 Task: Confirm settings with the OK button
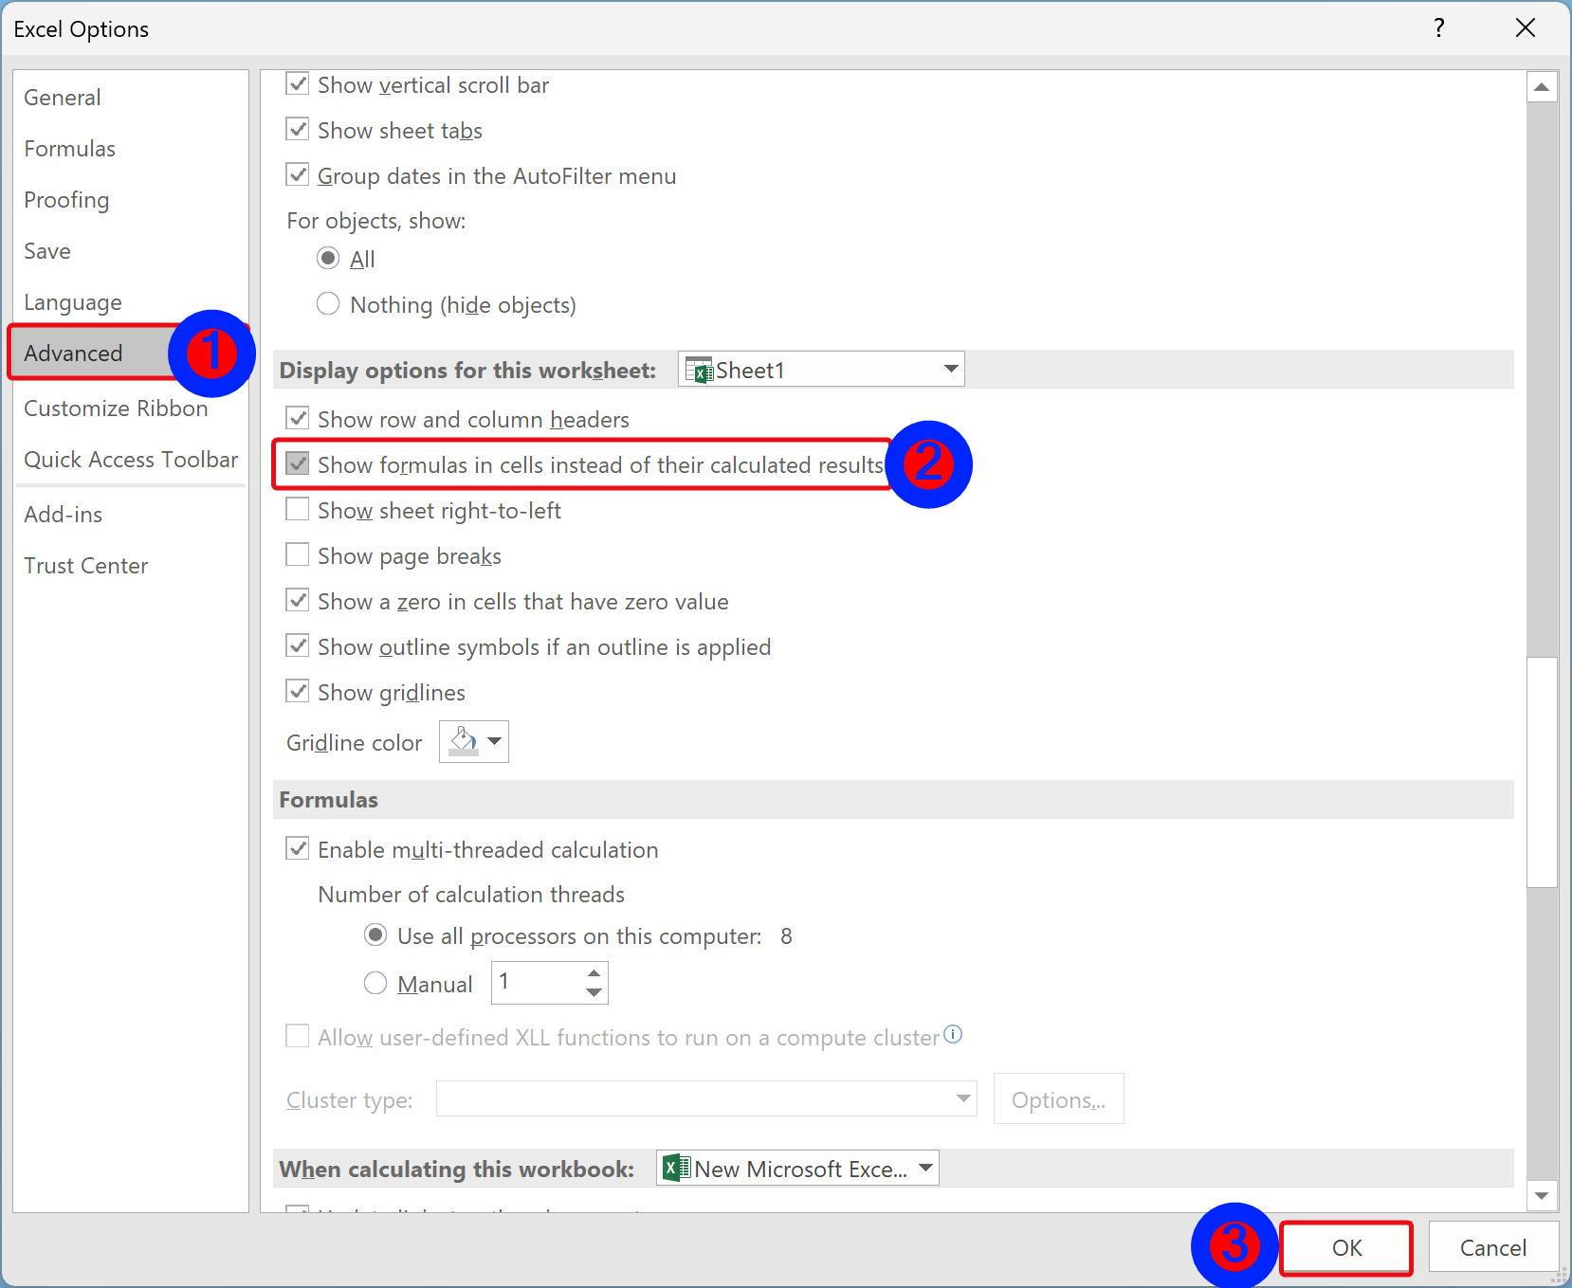pyautogui.click(x=1346, y=1247)
